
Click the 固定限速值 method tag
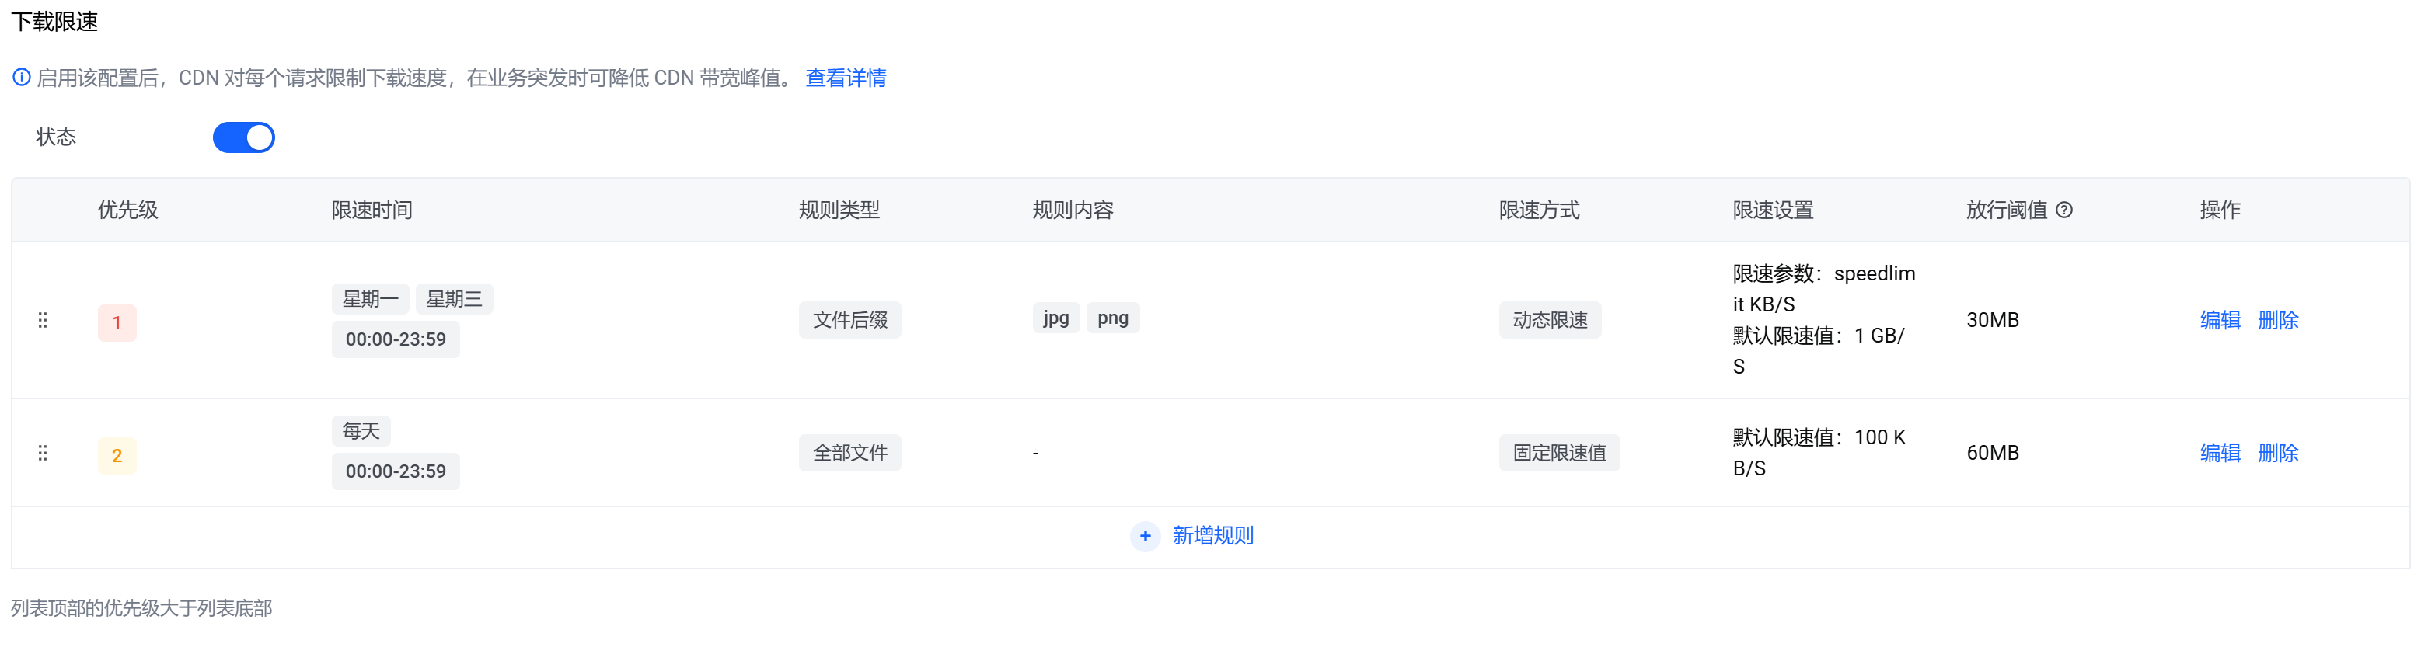[1559, 454]
